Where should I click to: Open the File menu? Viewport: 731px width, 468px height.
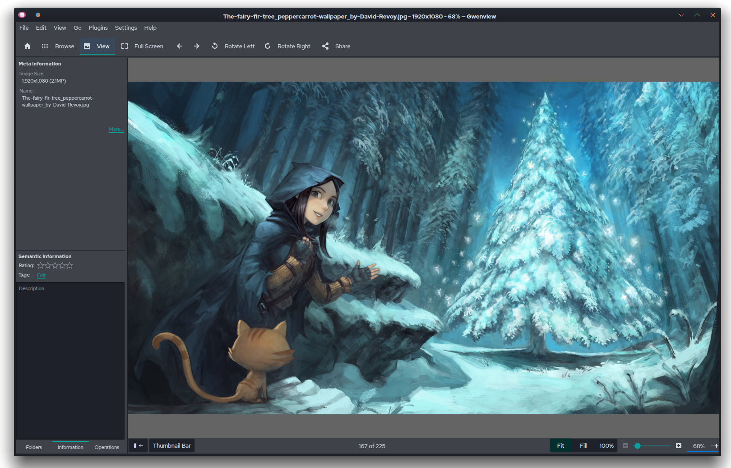pos(24,28)
